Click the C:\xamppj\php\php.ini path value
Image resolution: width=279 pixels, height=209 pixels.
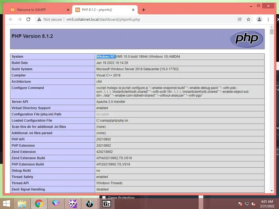pyautogui.click(x=112, y=121)
